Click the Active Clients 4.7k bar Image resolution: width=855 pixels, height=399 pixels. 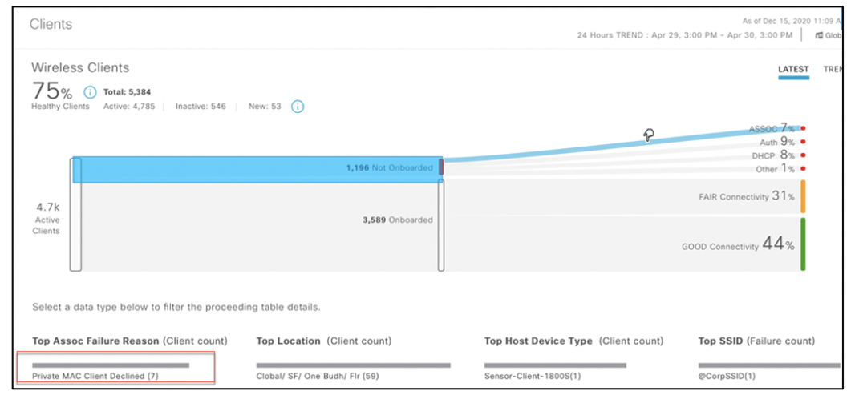click(x=75, y=215)
